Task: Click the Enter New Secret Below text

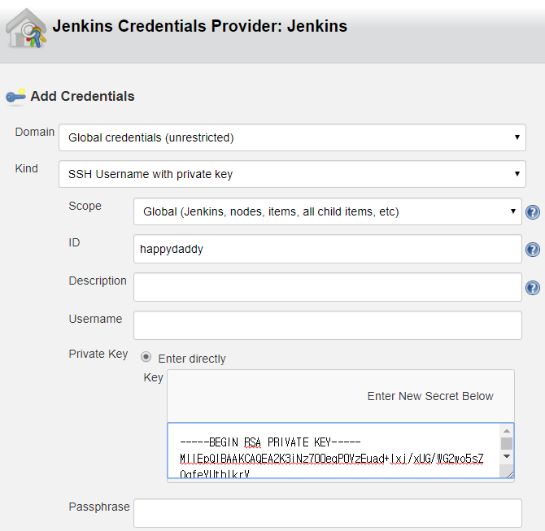Action: [430, 396]
